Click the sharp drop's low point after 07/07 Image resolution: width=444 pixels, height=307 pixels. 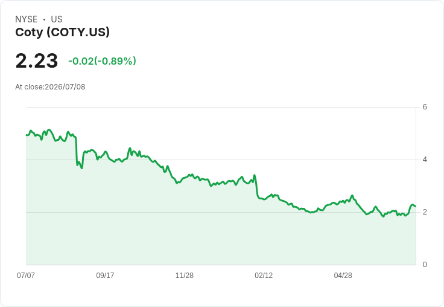click(x=82, y=168)
